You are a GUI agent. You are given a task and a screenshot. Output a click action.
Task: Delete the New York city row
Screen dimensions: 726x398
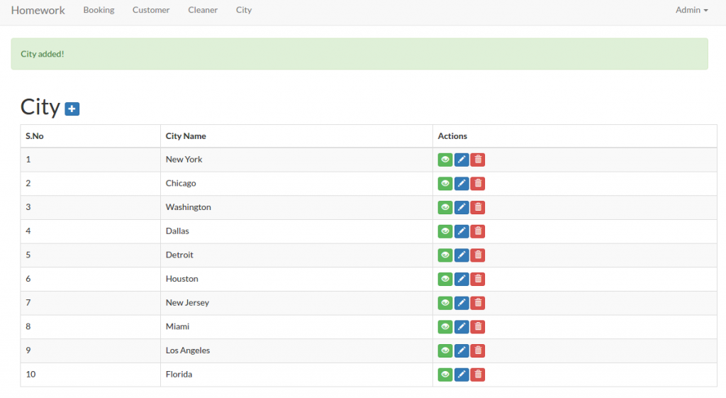(478, 160)
